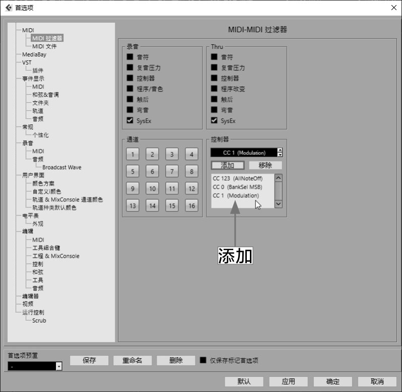
Task: Toggle 复音压力 checkbox in Thru group
Action: point(214,67)
